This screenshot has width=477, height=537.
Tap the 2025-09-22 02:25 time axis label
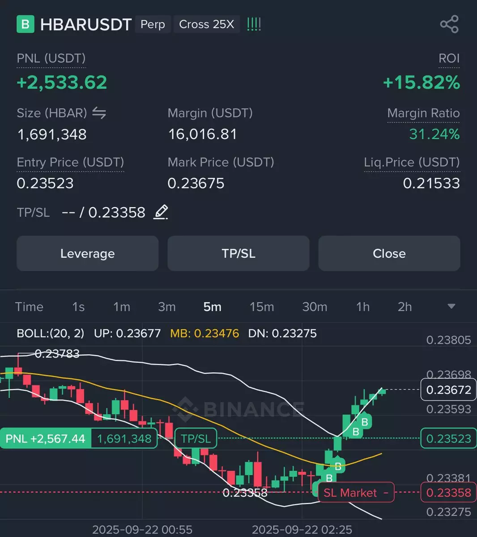click(302, 530)
